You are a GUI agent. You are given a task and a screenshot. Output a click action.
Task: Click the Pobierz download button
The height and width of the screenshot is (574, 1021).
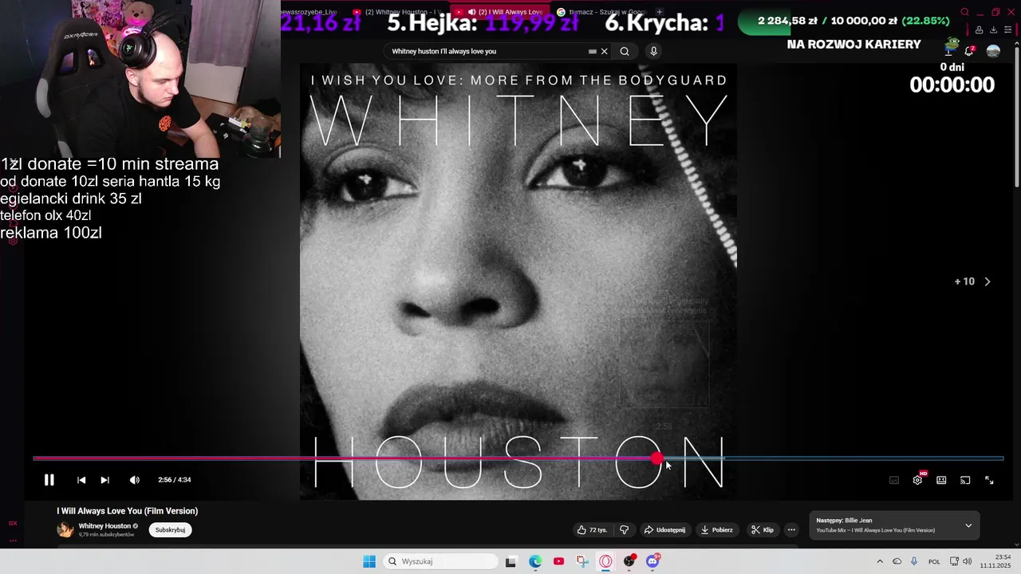pos(716,529)
